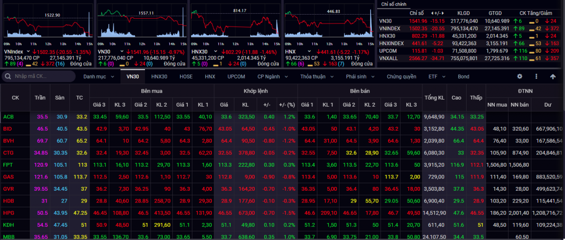
Task: Click the Thấp column header
Action: (476, 98)
